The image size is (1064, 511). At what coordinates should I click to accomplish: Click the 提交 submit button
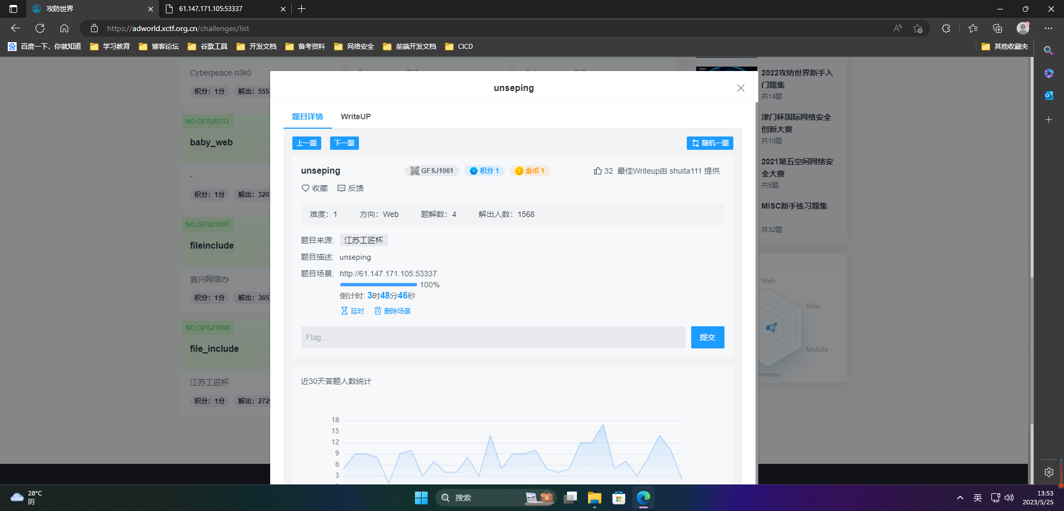707,337
